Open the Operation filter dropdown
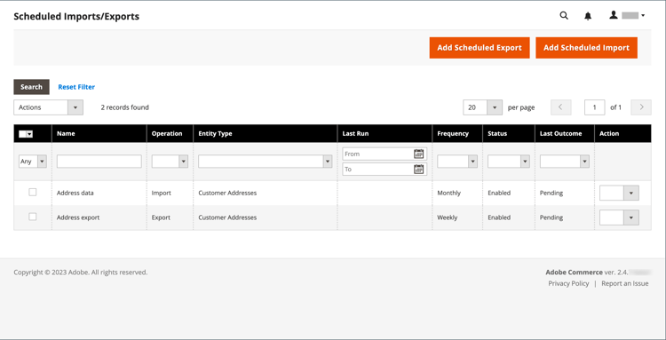 click(170, 162)
